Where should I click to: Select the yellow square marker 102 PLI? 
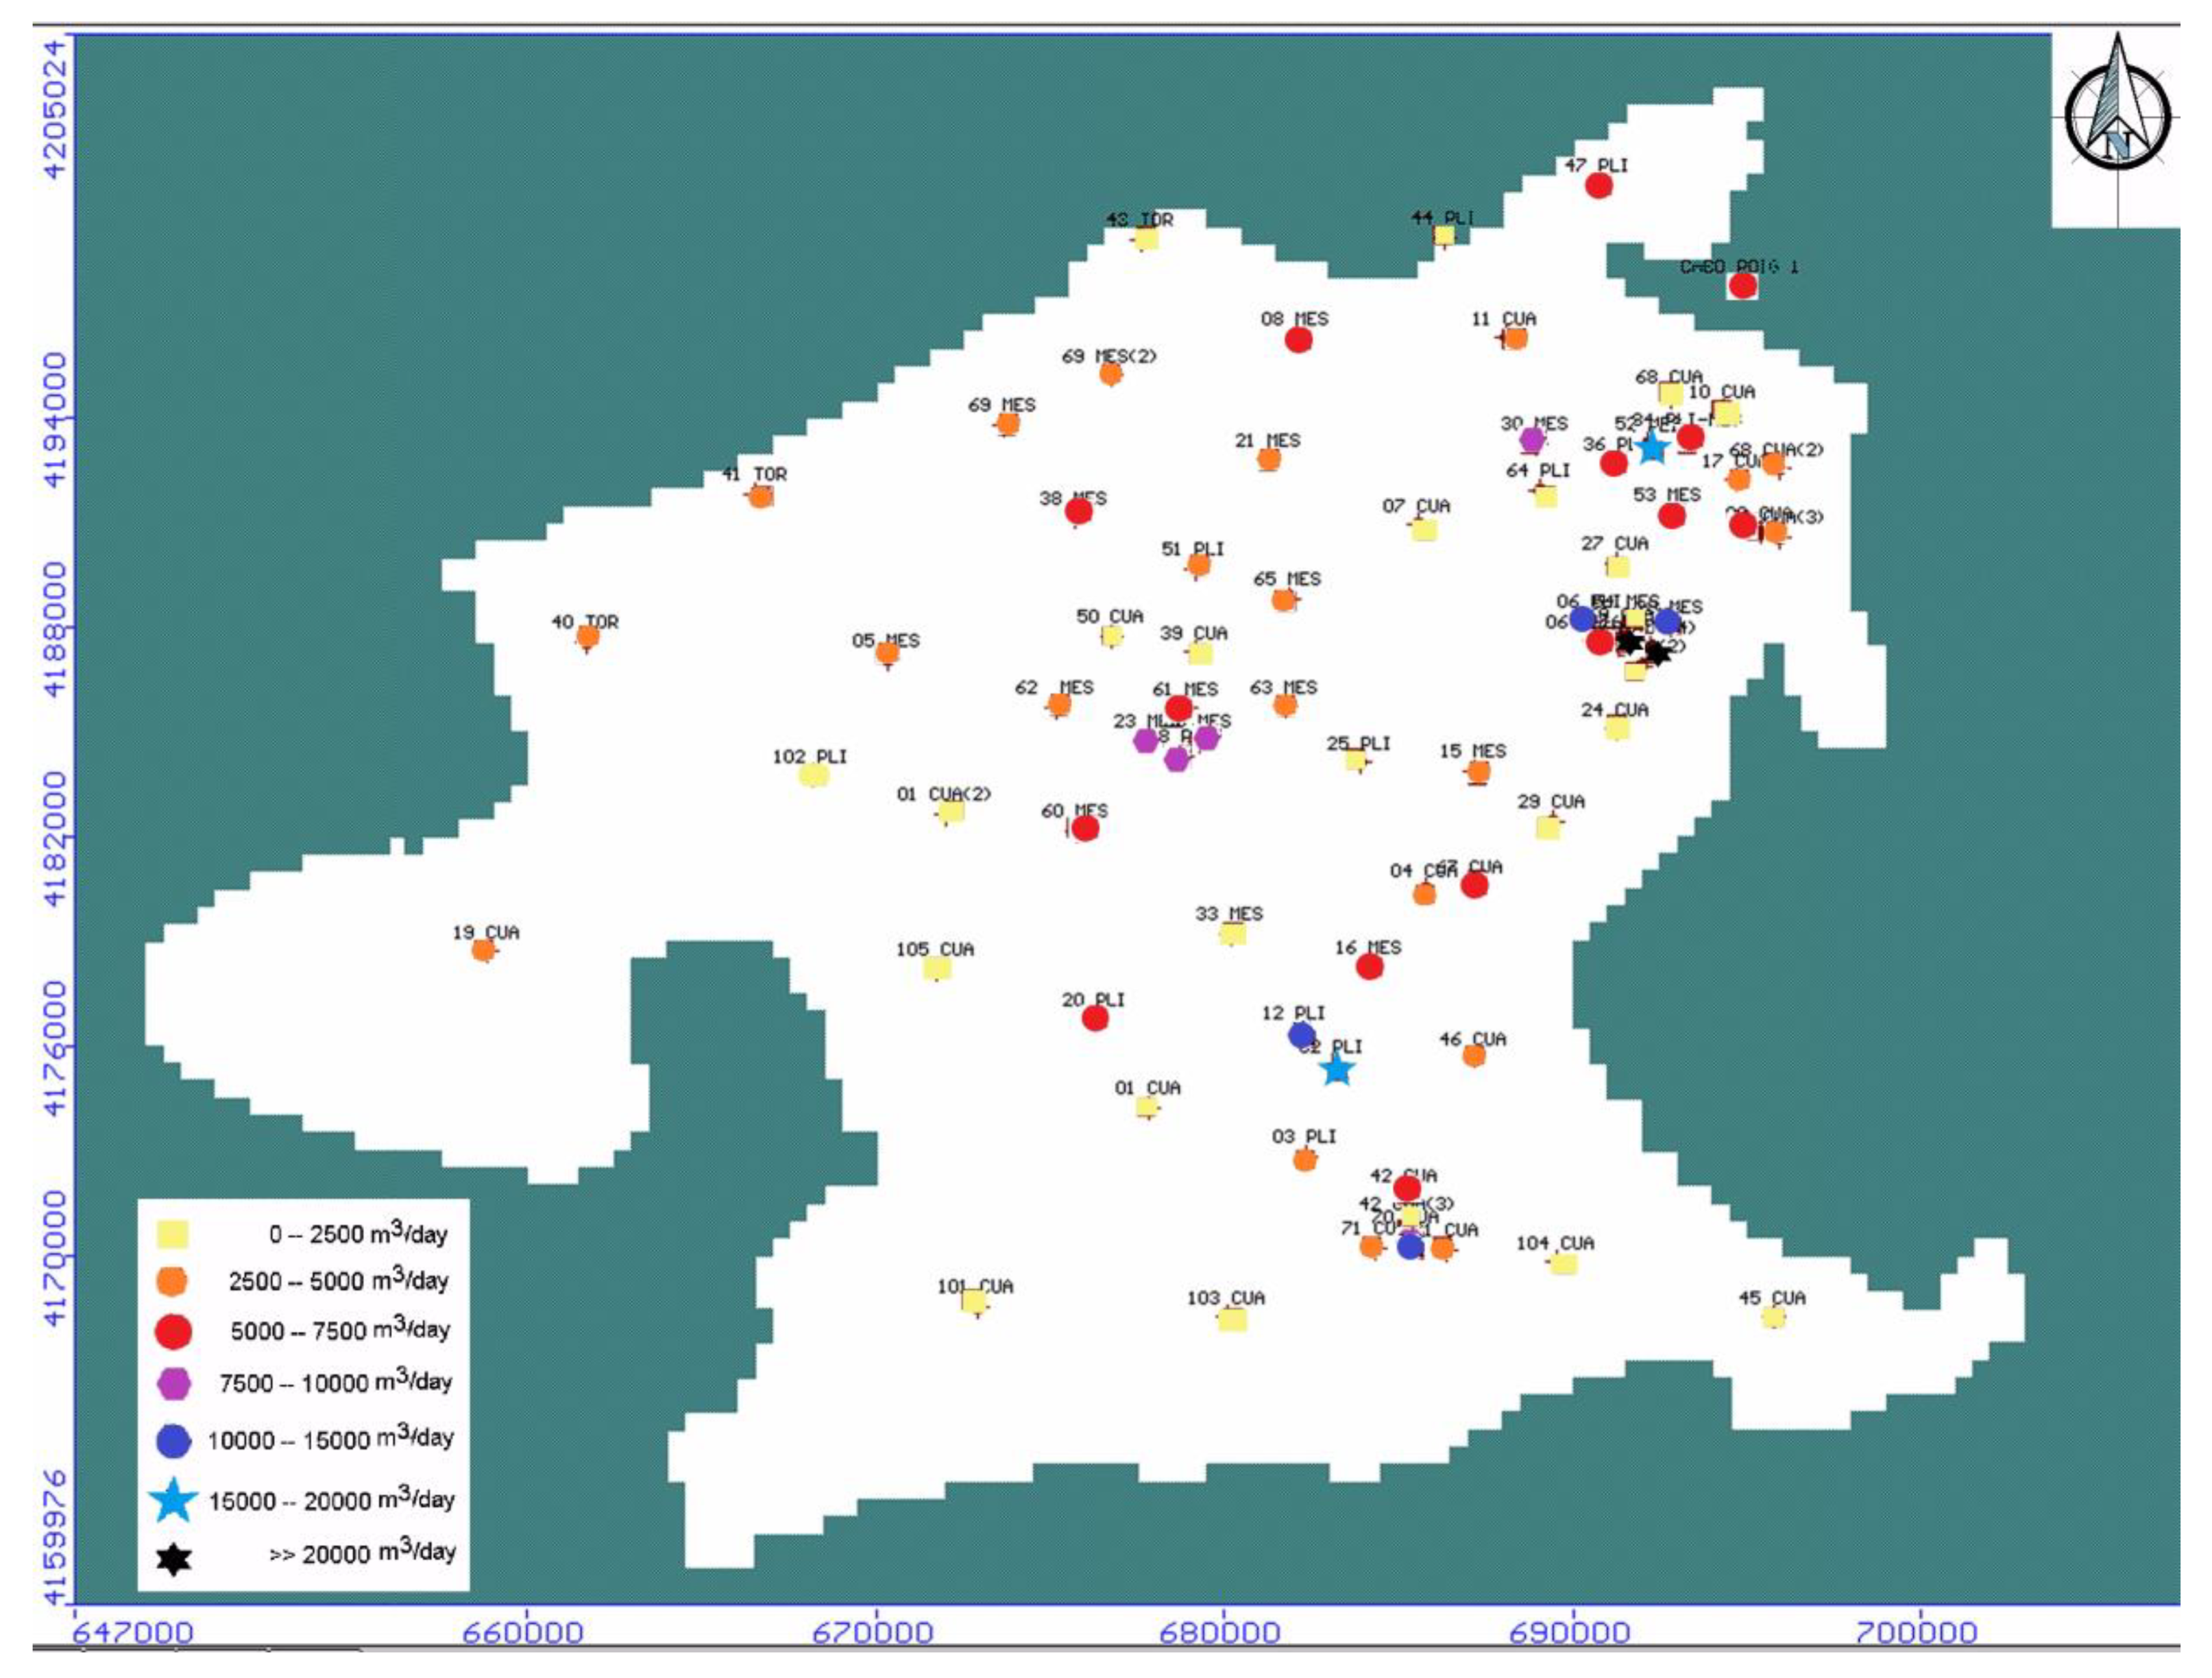point(814,775)
